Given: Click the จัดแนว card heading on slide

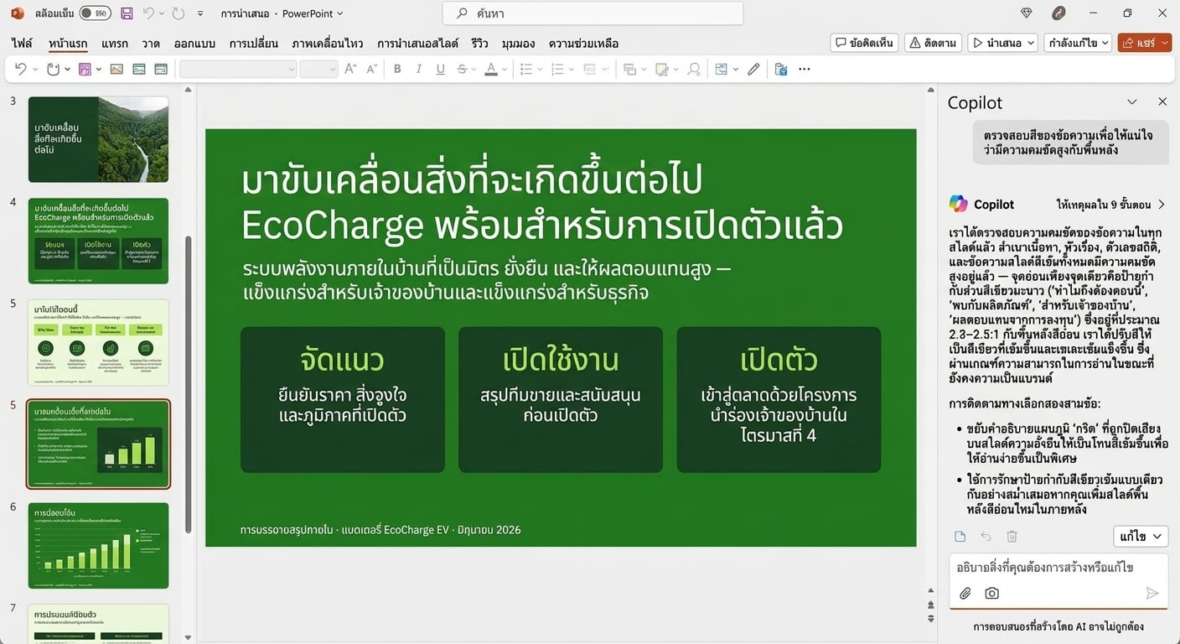Looking at the screenshot, I should [x=342, y=360].
